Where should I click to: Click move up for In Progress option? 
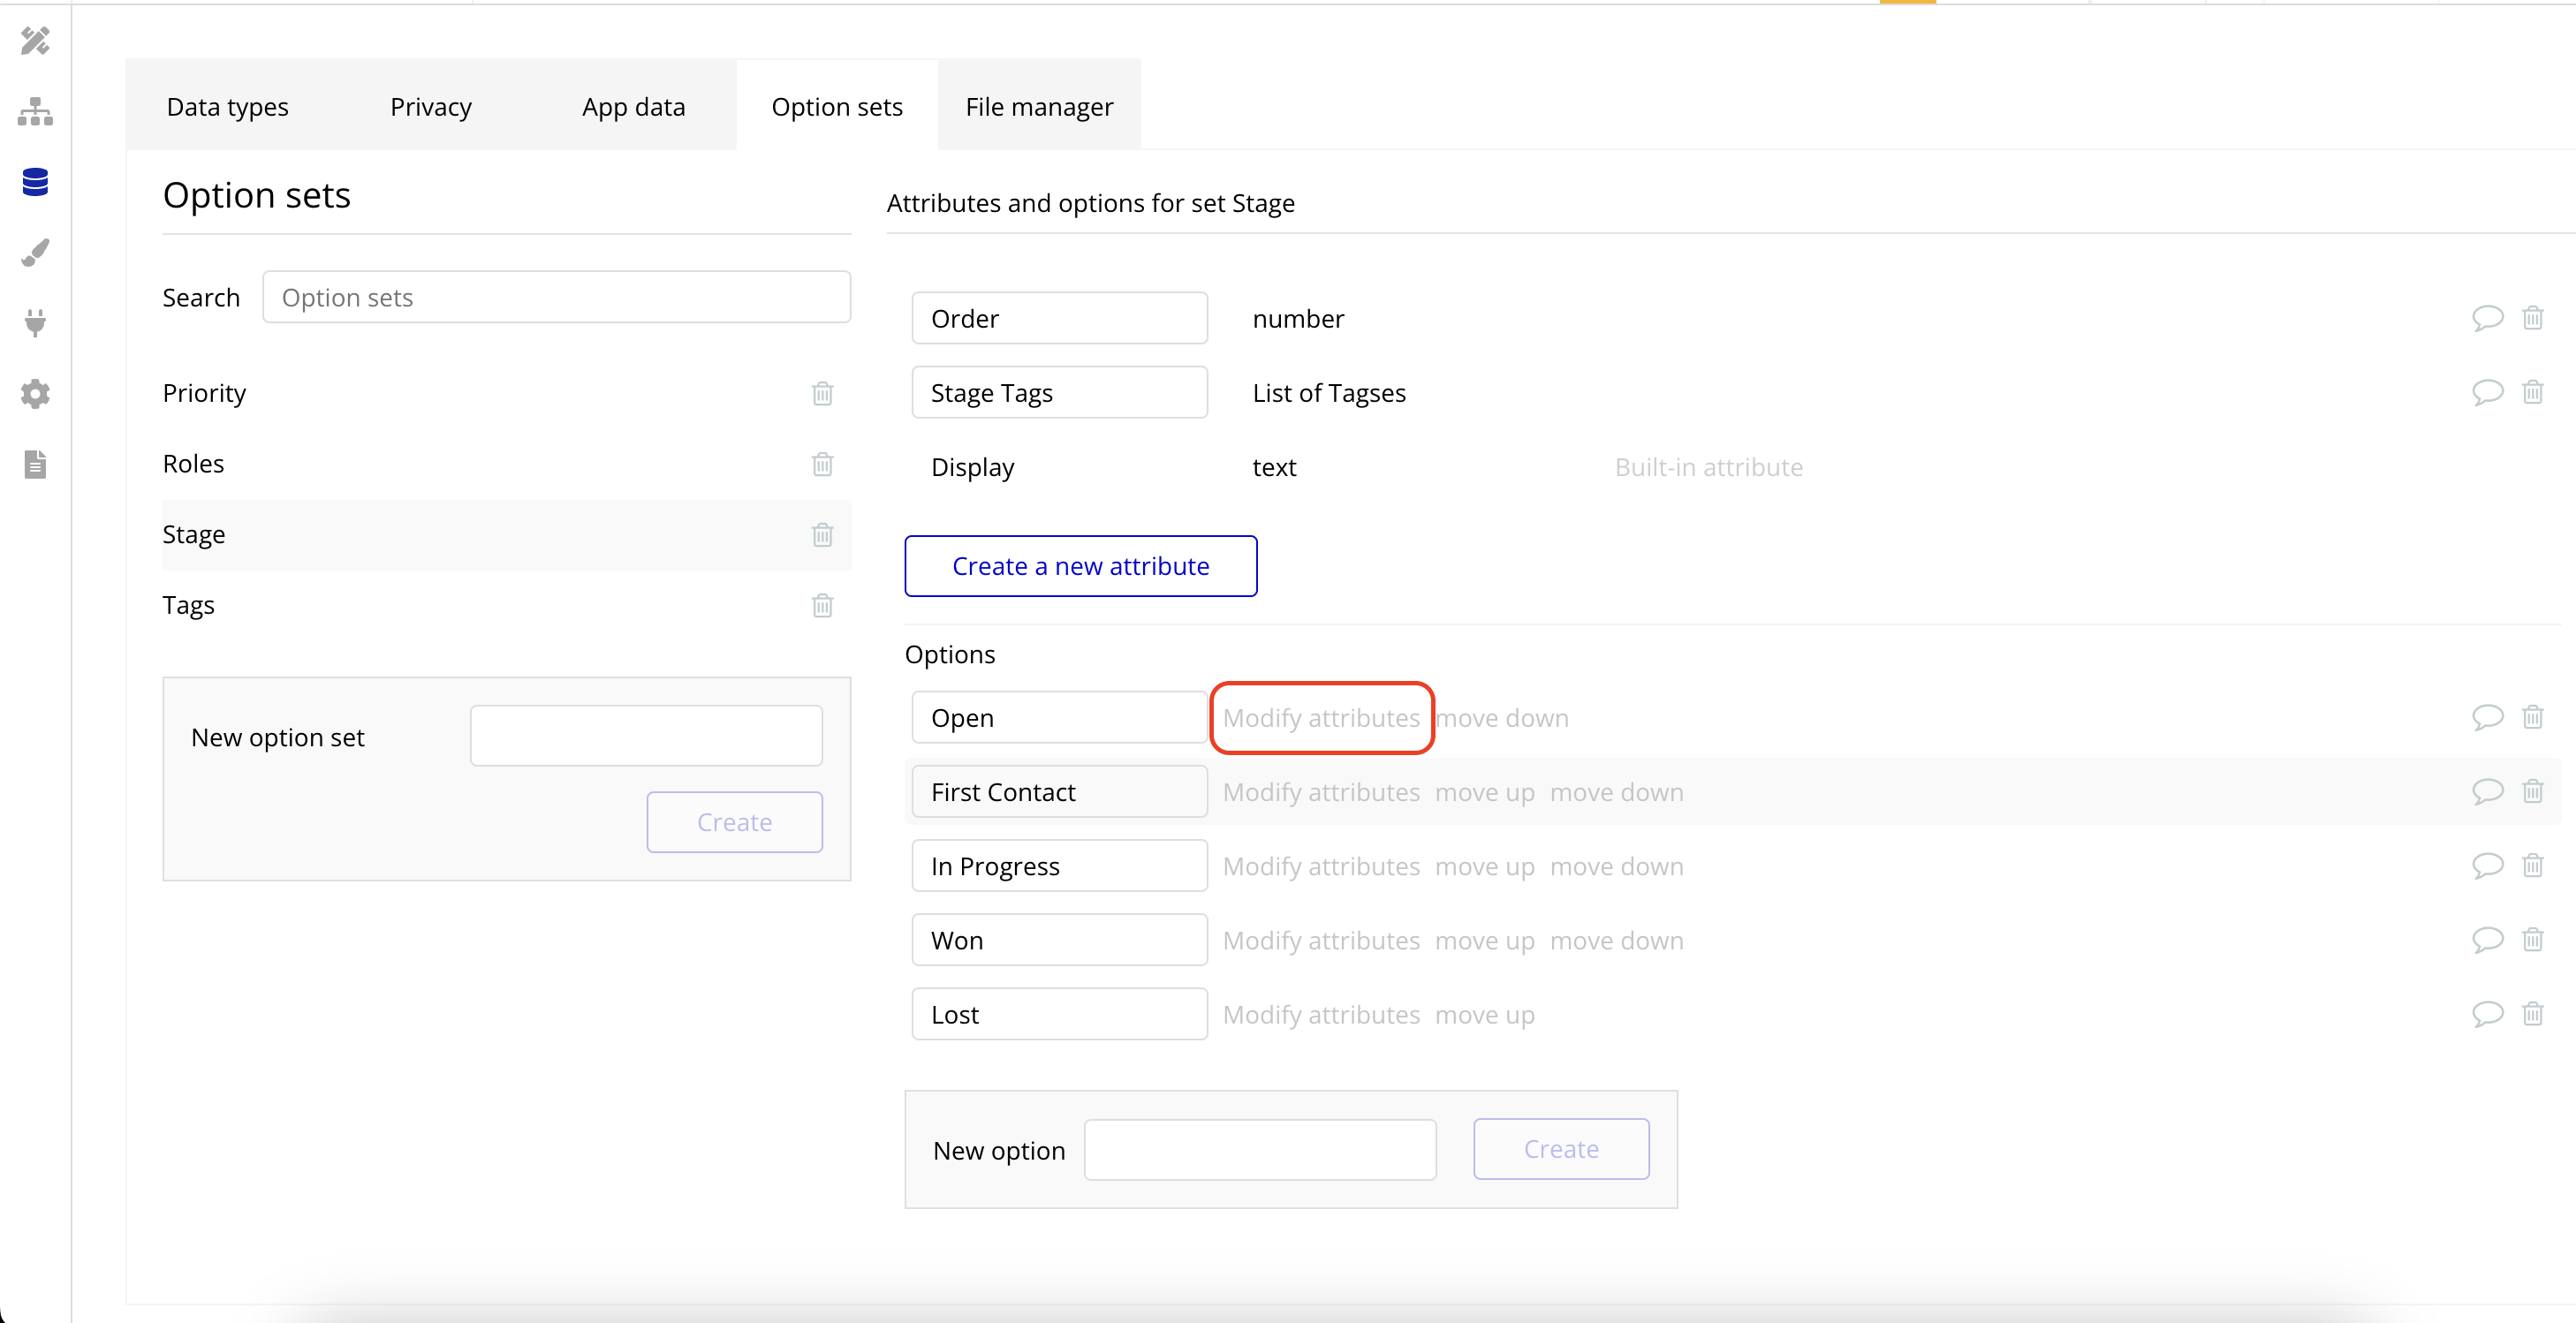tap(1484, 866)
